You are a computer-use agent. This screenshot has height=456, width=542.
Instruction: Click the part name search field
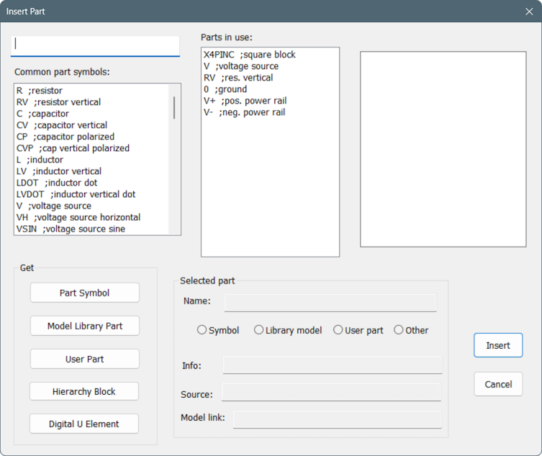tap(96, 45)
